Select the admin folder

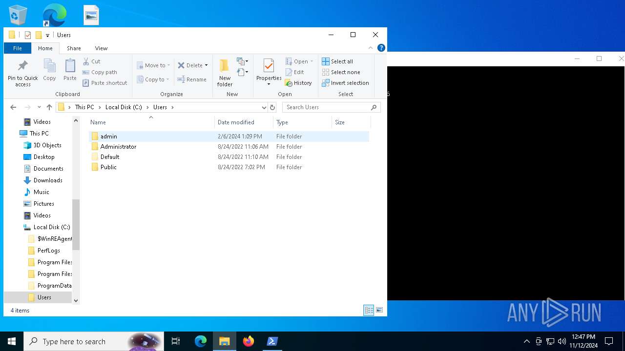[x=229, y=136]
